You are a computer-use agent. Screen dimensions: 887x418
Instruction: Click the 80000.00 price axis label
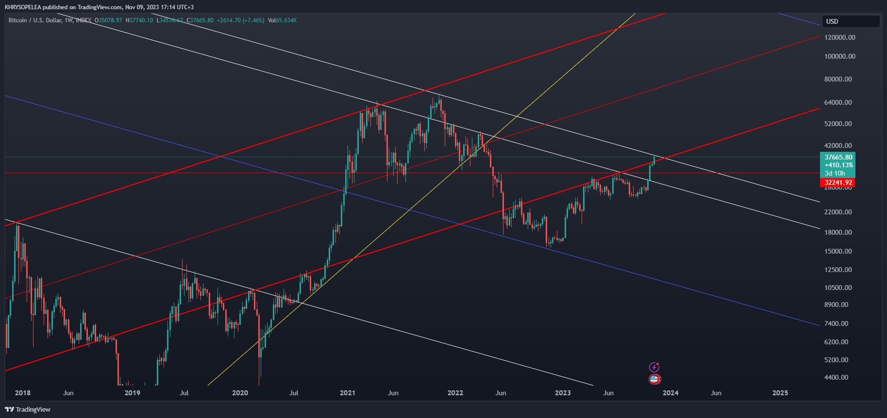tap(838, 79)
